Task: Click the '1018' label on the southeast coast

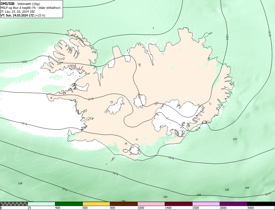Action: [x=198, y=129]
